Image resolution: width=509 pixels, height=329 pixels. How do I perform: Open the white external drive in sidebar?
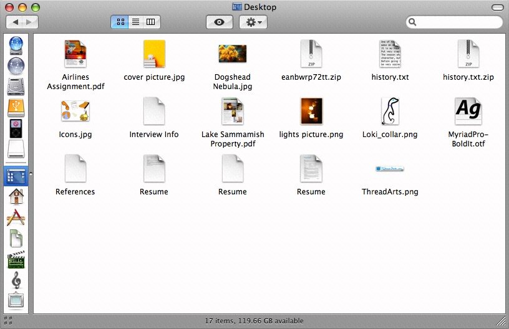(16, 149)
